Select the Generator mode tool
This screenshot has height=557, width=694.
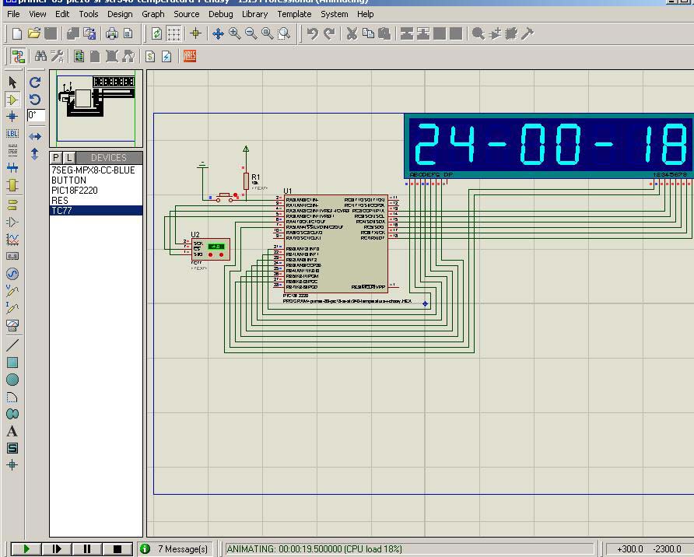[x=12, y=274]
